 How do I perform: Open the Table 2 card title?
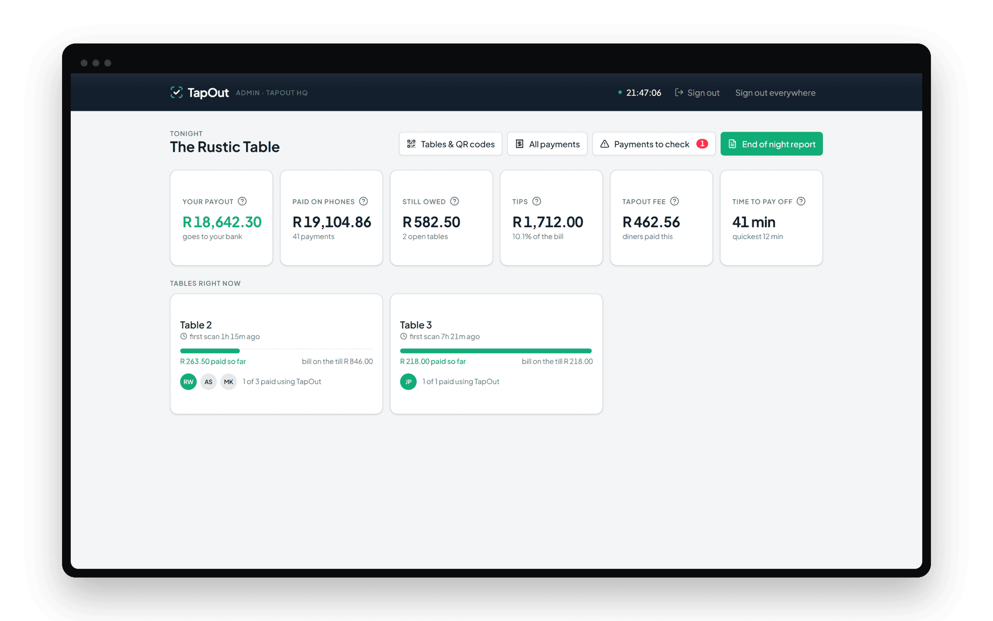(196, 325)
